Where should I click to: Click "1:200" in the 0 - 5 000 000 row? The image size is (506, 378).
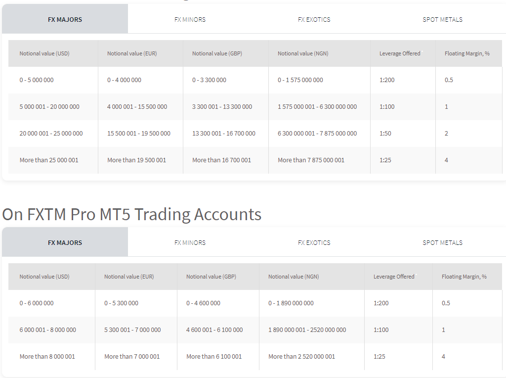387,80
